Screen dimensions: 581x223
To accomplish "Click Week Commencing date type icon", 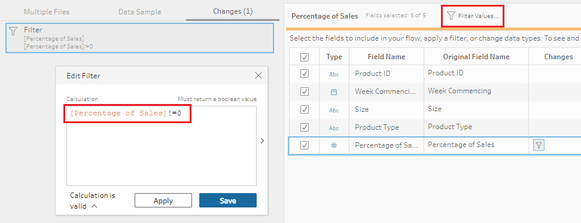I will pyautogui.click(x=334, y=92).
